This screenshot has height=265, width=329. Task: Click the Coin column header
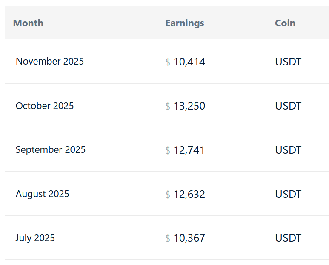(285, 23)
